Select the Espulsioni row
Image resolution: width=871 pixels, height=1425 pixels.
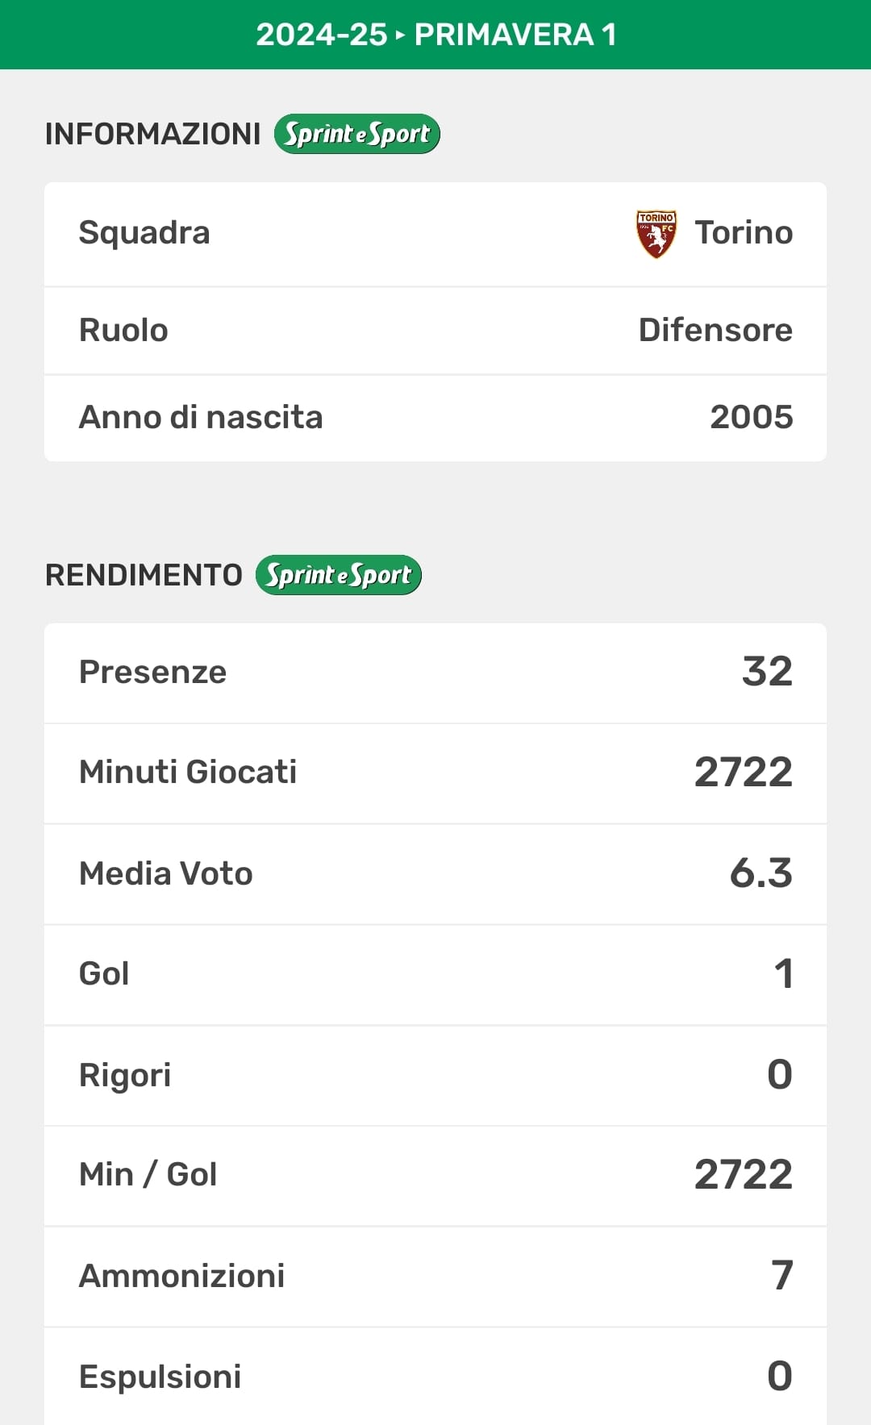coord(435,1377)
